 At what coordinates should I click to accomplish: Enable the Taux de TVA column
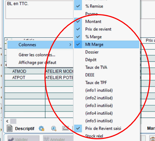(107, 67)
